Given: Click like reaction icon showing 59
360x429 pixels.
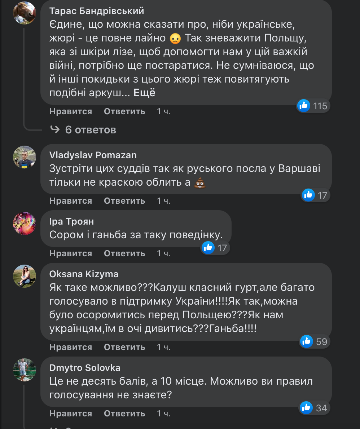Looking at the screenshot, I should (x=306, y=341).
